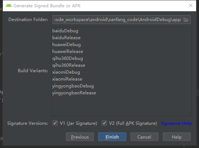Image resolution: width=199 pixels, height=148 pixels.
Task: Choose the huaweiRelease variant
Action: click(x=121, y=52)
